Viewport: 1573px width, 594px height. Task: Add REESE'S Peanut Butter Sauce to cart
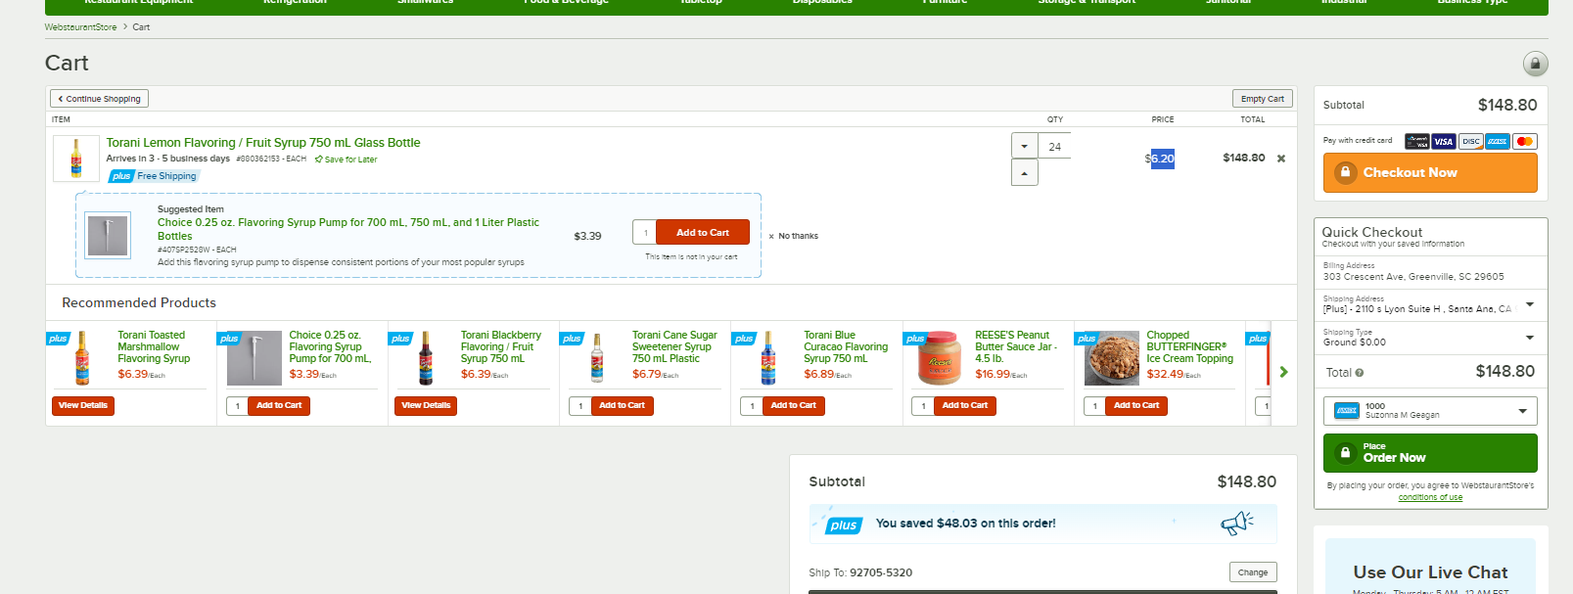[x=965, y=406]
